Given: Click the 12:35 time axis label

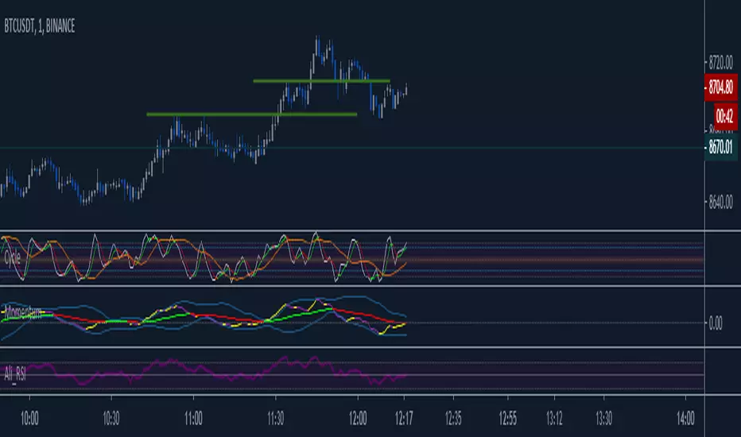Looking at the screenshot, I should click(x=453, y=419).
